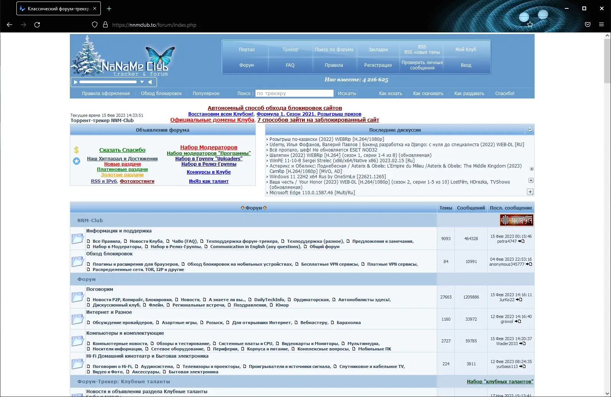Go to latest post by JurKo22
This screenshot has height=397, width=611.
coord(519,300)
